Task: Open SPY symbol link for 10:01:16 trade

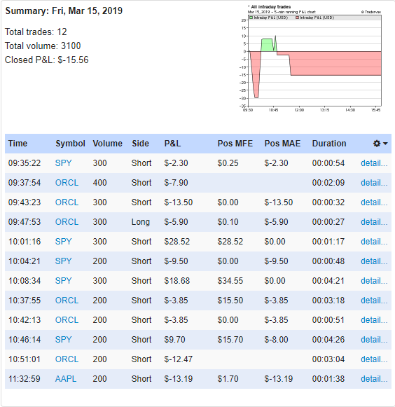Action: click(63, 242)
